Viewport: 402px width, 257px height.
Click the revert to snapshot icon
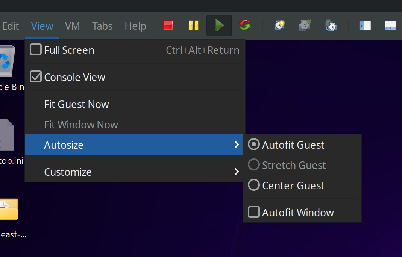point(305,26)
